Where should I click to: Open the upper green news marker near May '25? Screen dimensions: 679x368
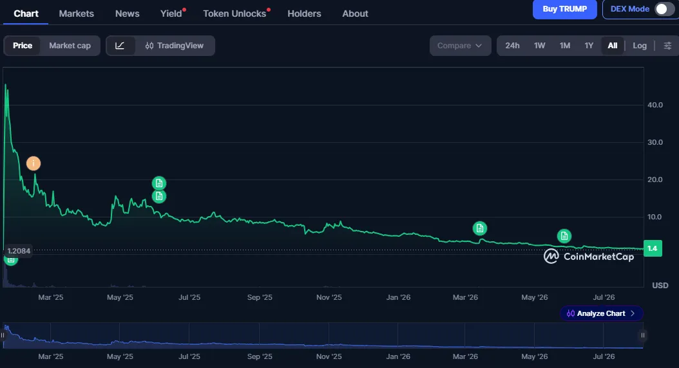click(x=159, y=183)
